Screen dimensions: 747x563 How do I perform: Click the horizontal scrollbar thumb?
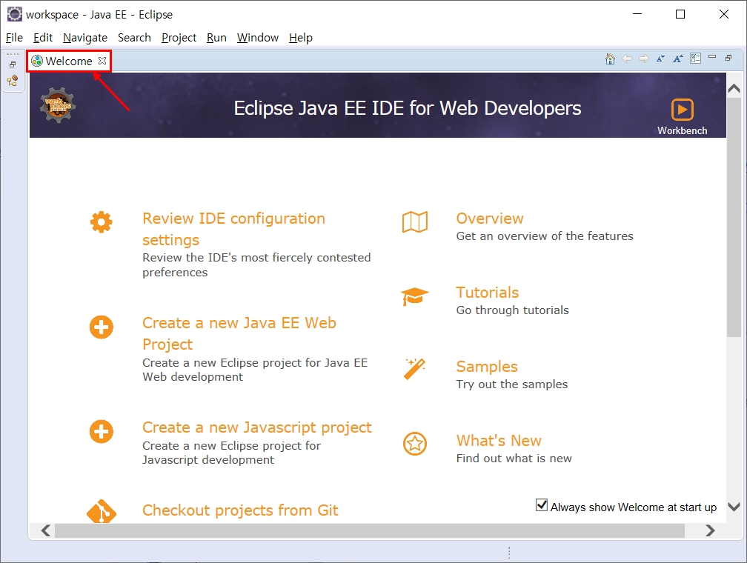370,530
